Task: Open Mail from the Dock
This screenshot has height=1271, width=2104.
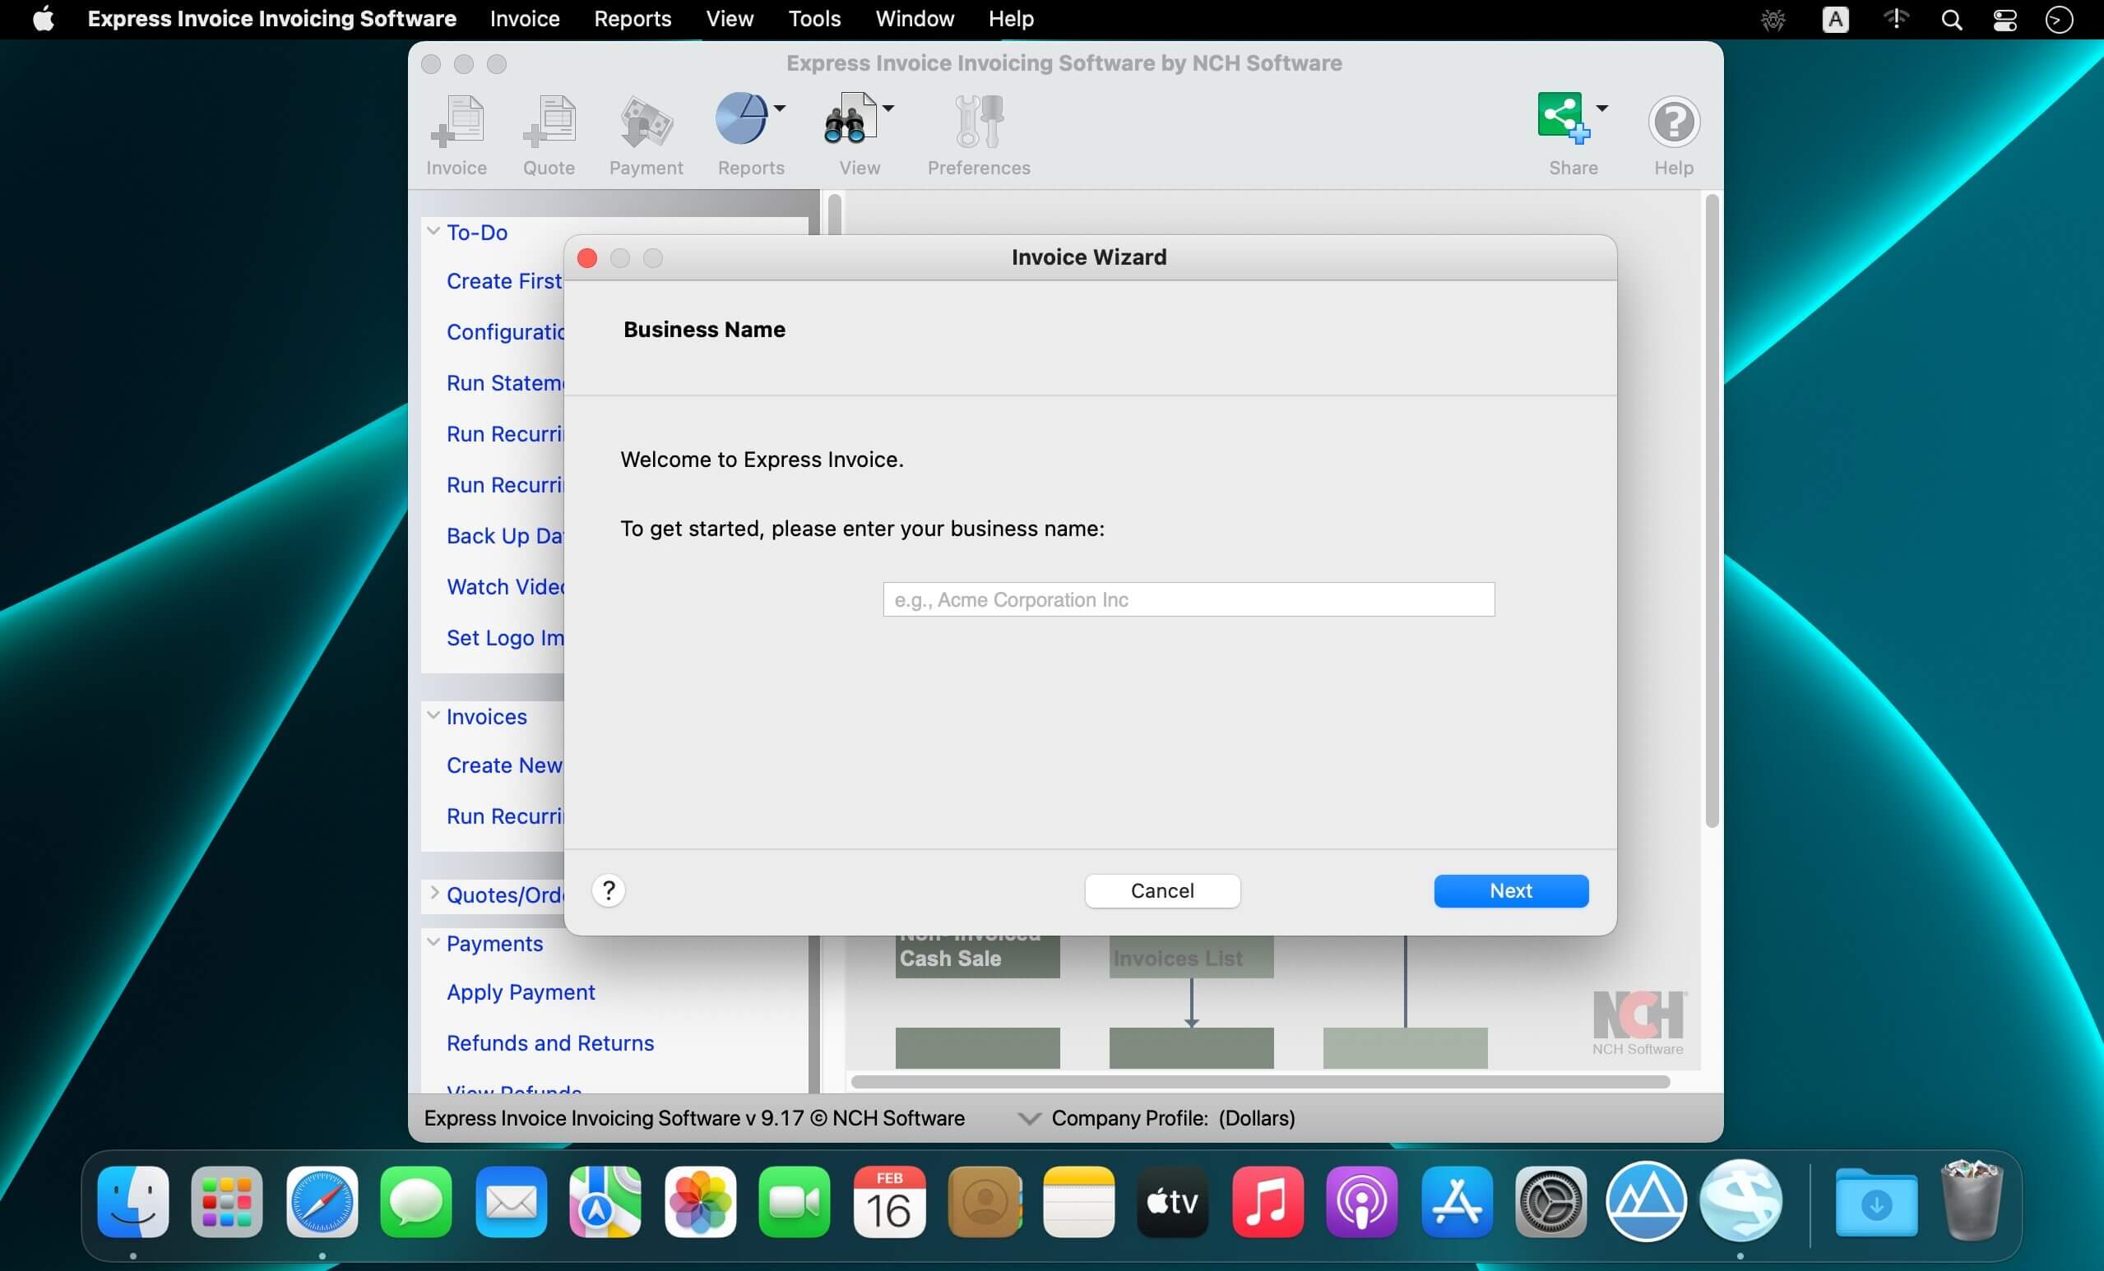Action: pyautogui.click(x=511, y=1201)
